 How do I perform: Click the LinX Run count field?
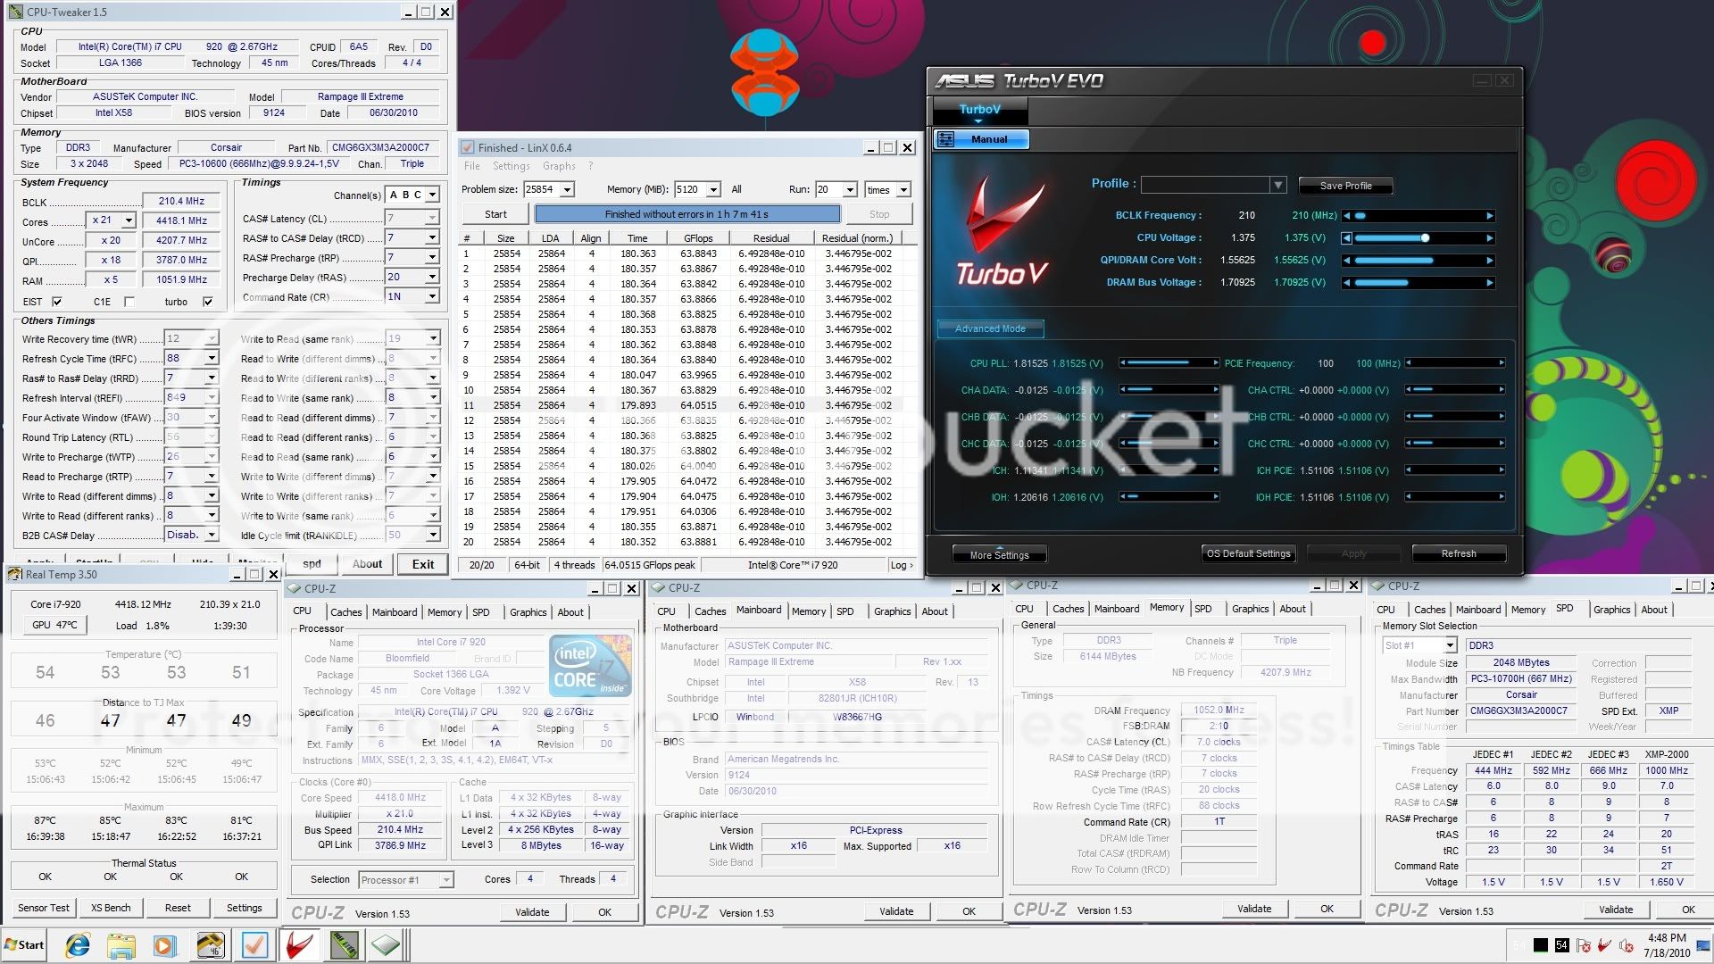pos(828,189)
